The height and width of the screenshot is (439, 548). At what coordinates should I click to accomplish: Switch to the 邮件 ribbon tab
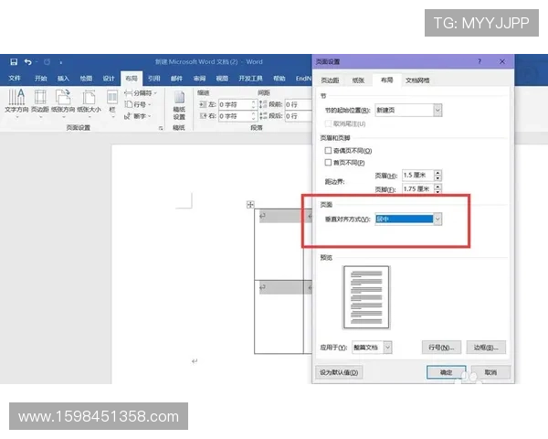pyautogui.click(x=176, y=78)
